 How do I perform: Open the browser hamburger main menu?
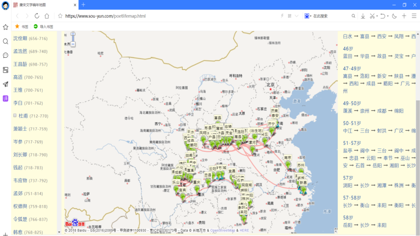pyautogui.click(x=414, y=16)
